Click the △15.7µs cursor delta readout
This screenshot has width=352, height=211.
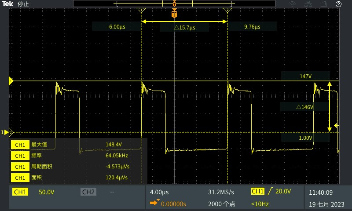[x=184, y=28]
